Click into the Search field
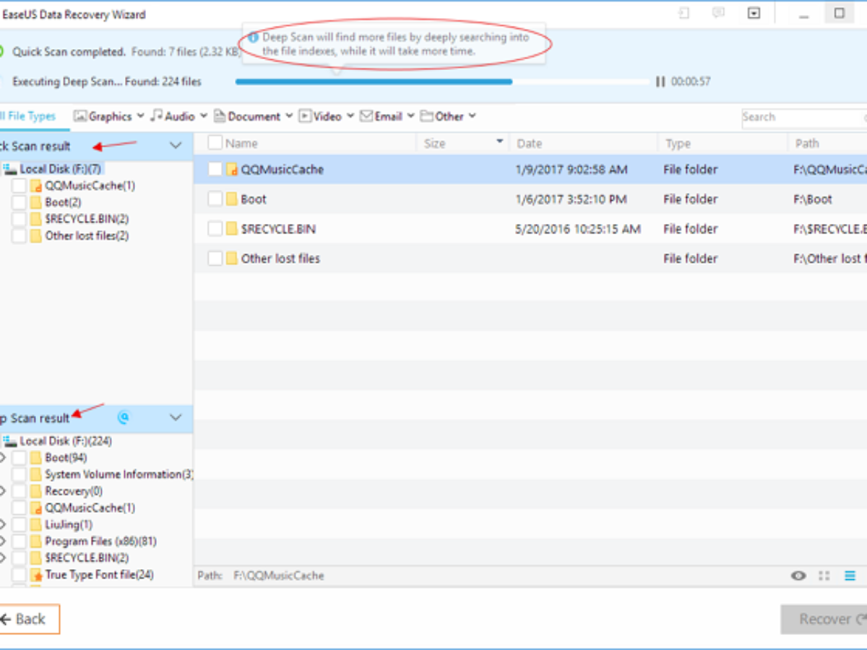 click(803, 117)
